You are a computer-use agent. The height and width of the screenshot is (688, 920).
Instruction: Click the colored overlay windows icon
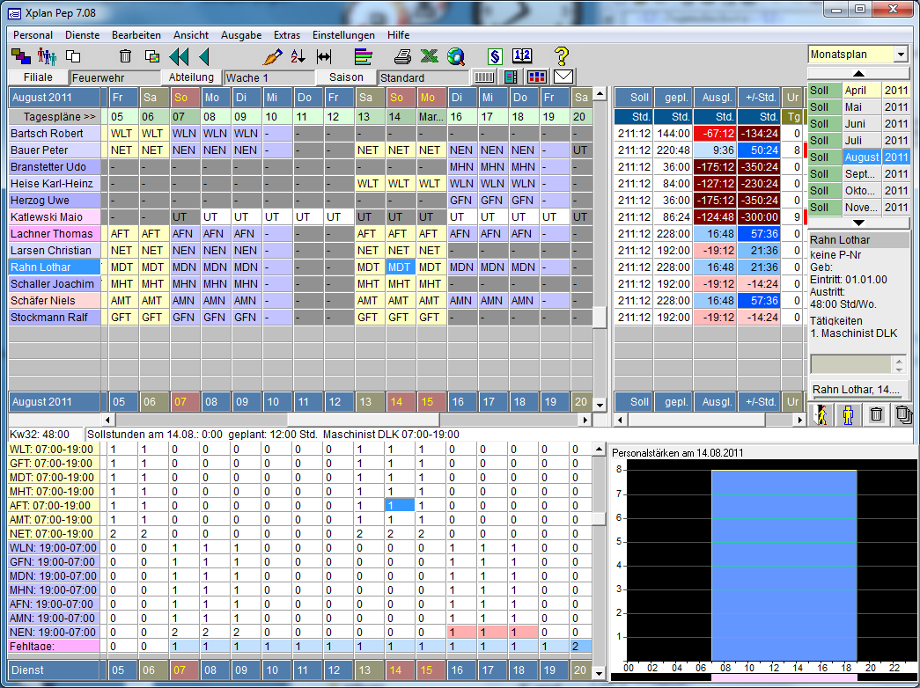pos(152,56)
